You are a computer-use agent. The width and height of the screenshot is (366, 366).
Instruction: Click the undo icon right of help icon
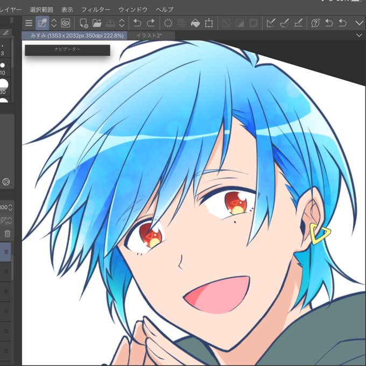(329, 23)
